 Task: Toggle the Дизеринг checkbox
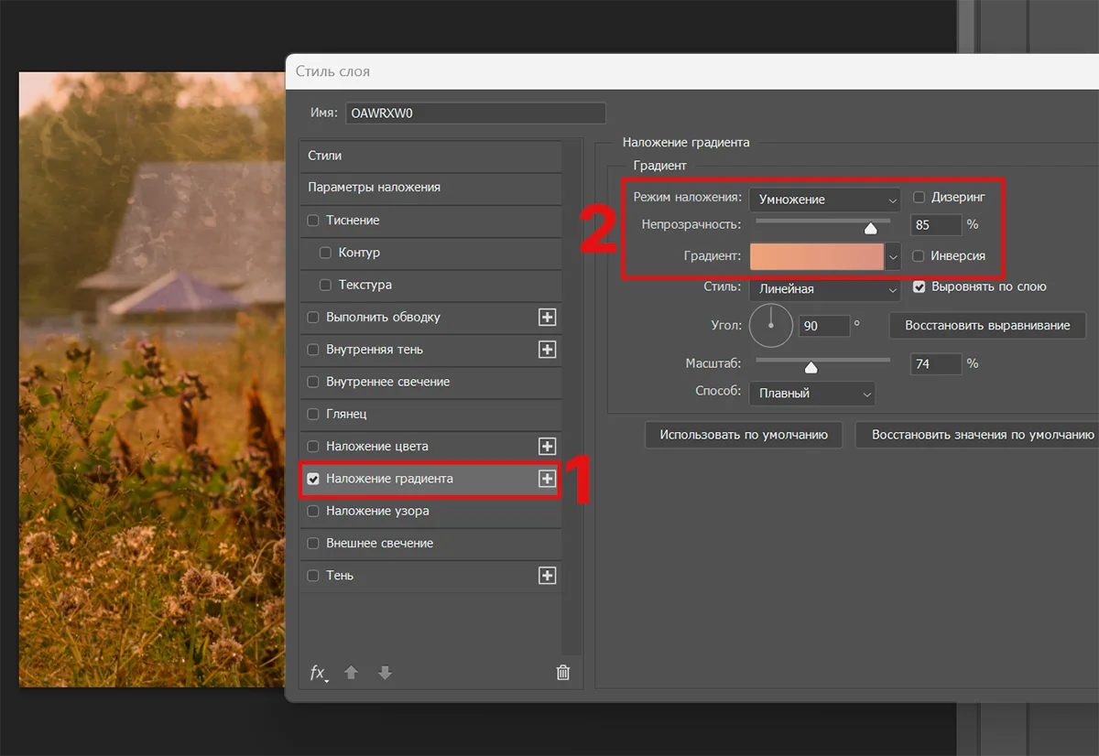[x=919, y=197]
